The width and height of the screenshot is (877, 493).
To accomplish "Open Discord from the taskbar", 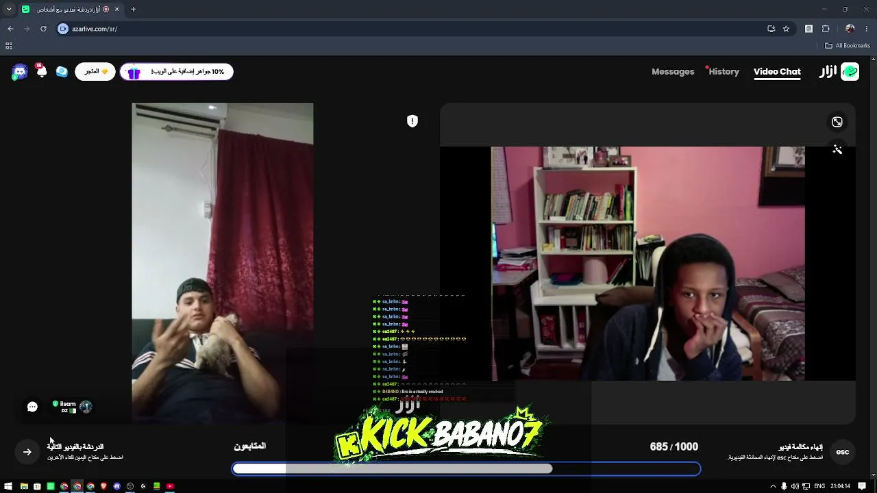I will coord(117,486).
